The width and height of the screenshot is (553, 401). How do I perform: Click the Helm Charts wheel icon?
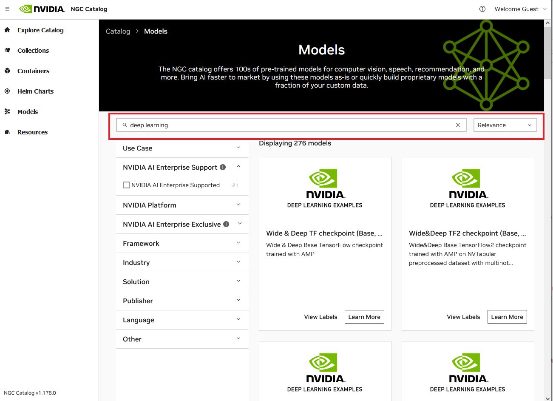[x=7, y=91]
